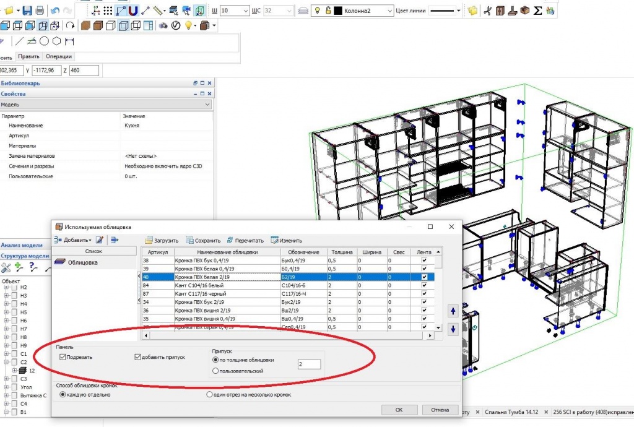Uncheck the Подрезать checkbox
This screenshot has height=427, width=634.
tap(63, 357)
